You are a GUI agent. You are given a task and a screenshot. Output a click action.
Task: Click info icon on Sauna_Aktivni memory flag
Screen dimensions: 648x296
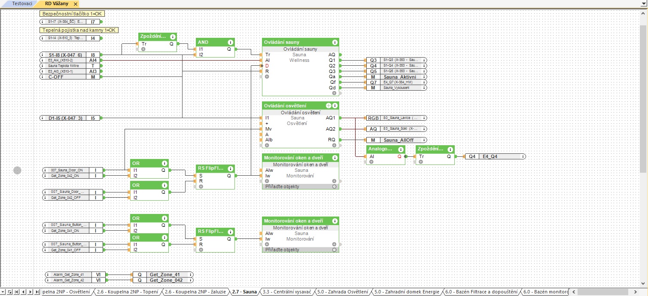423,77
